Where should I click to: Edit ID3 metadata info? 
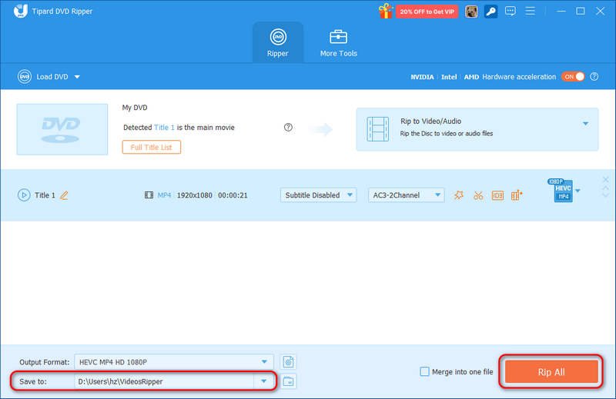tap(497, 195)
